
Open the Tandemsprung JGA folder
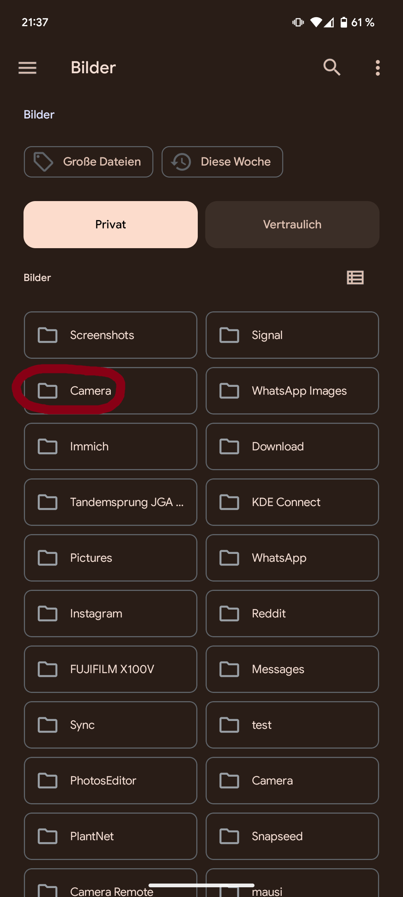110,502
